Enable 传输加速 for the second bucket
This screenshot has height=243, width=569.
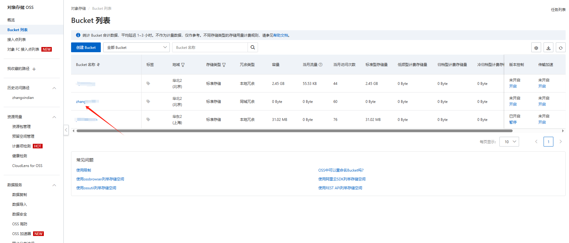pyautogui.click(x=542, y=104)
